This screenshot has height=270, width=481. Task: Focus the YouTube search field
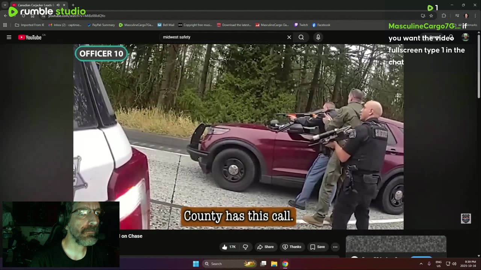coord(223,37)
